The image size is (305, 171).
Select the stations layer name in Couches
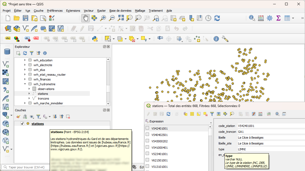point(38,124)
